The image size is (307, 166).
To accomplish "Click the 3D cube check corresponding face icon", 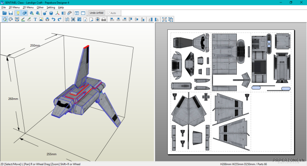I will [x=47, y=19].
